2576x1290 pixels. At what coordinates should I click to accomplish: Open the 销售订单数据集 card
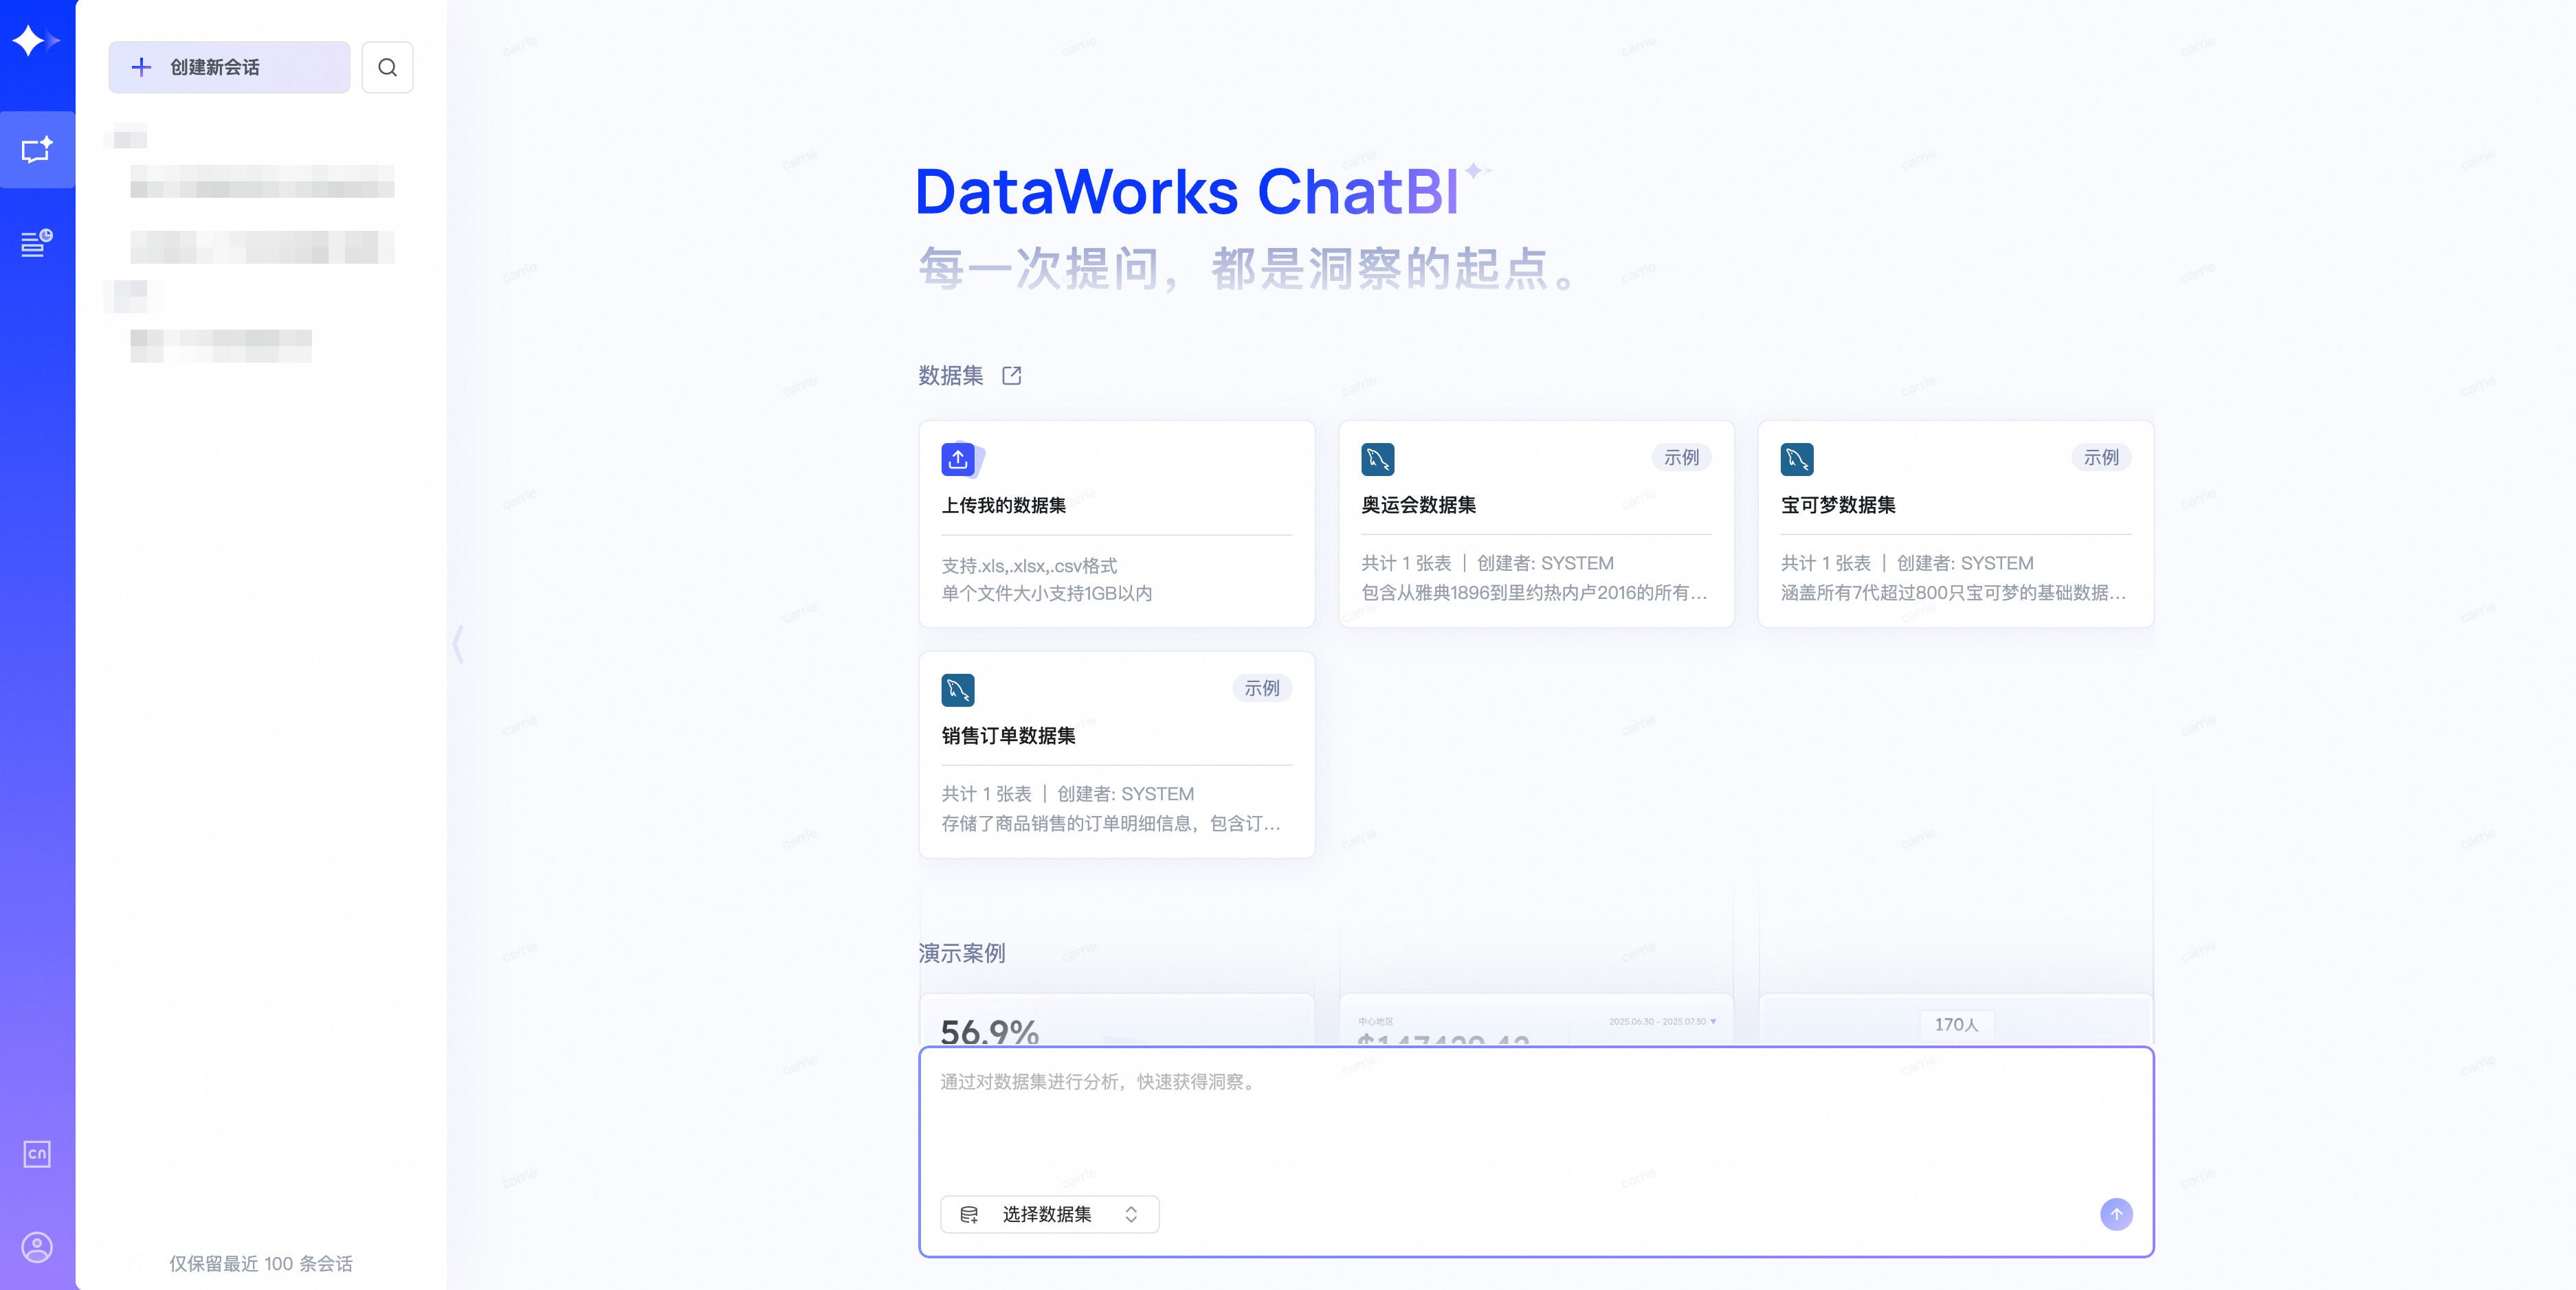click(x=1116, y=754)
